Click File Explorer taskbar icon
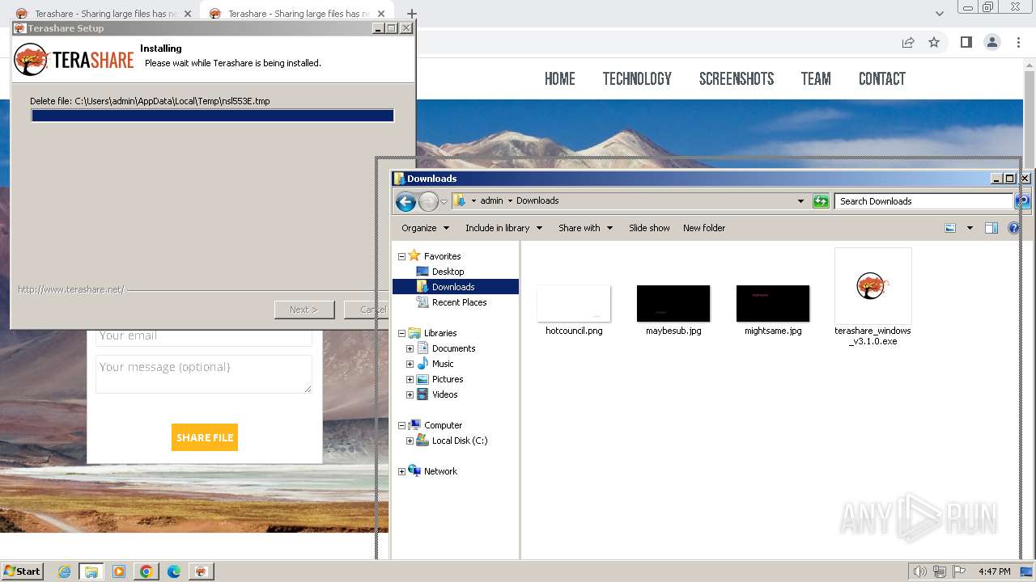 [x=91, y=571]
